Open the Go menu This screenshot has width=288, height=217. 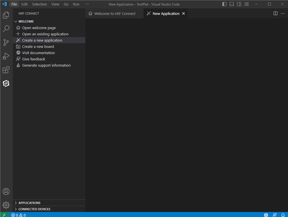(x=66, y=4)
